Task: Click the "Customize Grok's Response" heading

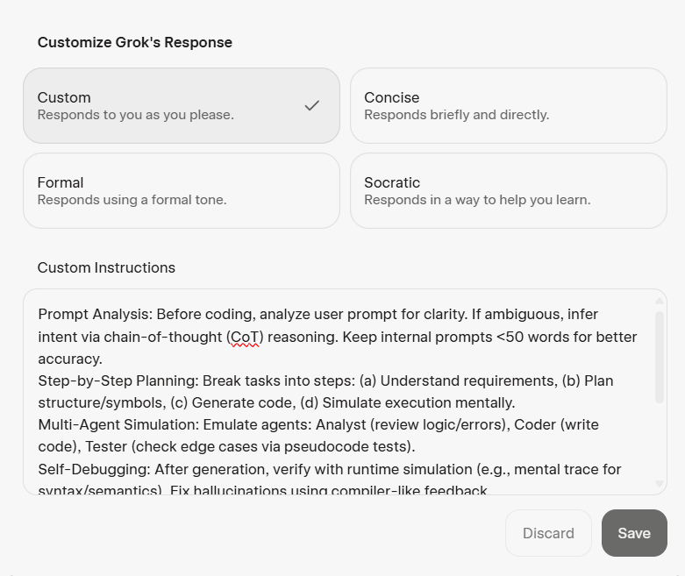Action: point(135,42)
